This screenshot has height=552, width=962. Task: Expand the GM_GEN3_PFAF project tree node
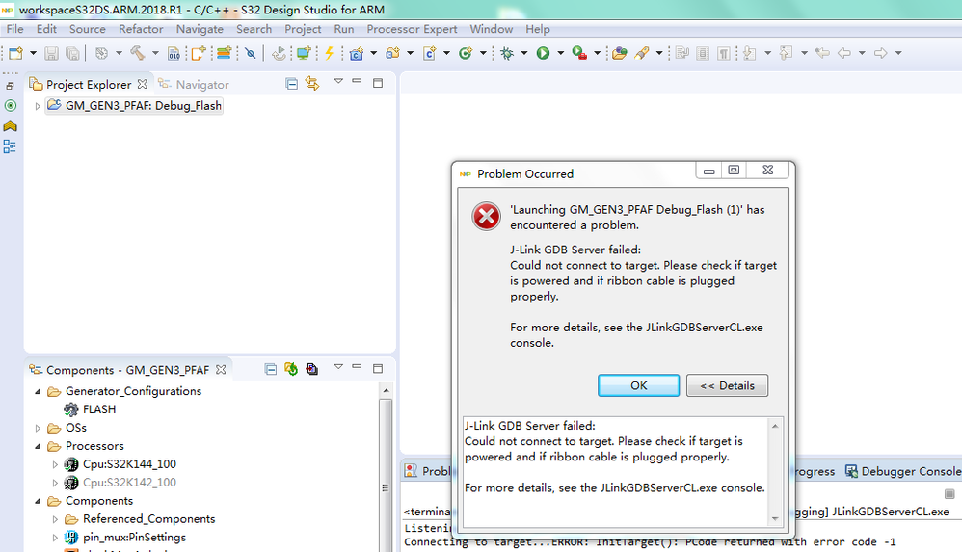point(38,106)
